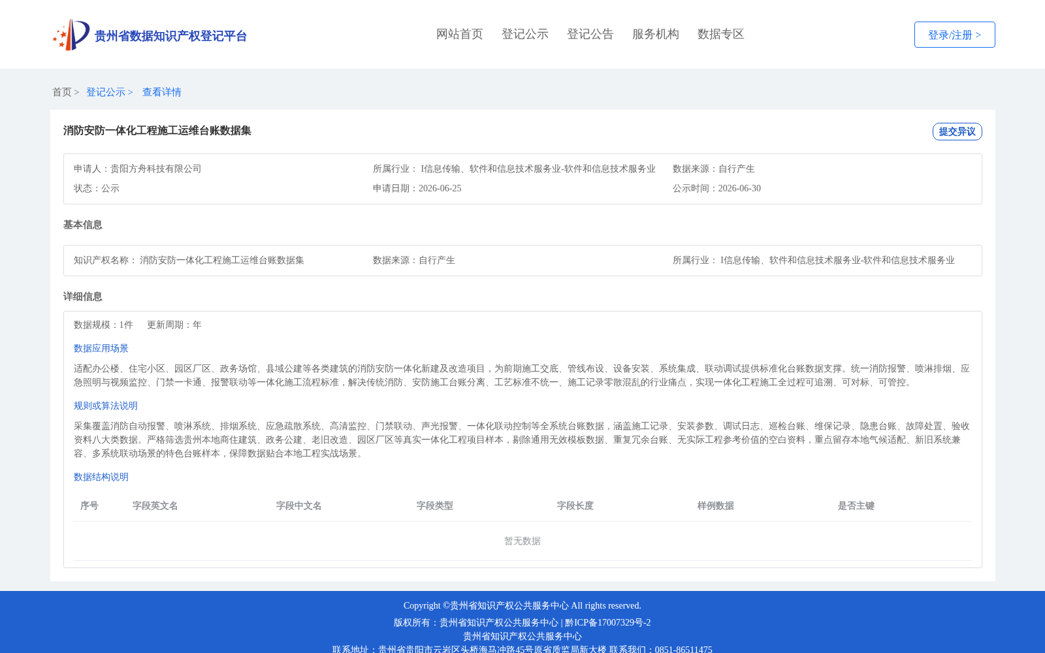The image size is (1045, 653).
Task: Click the 状态：公示 field
Action: click(x=97, y=188)
